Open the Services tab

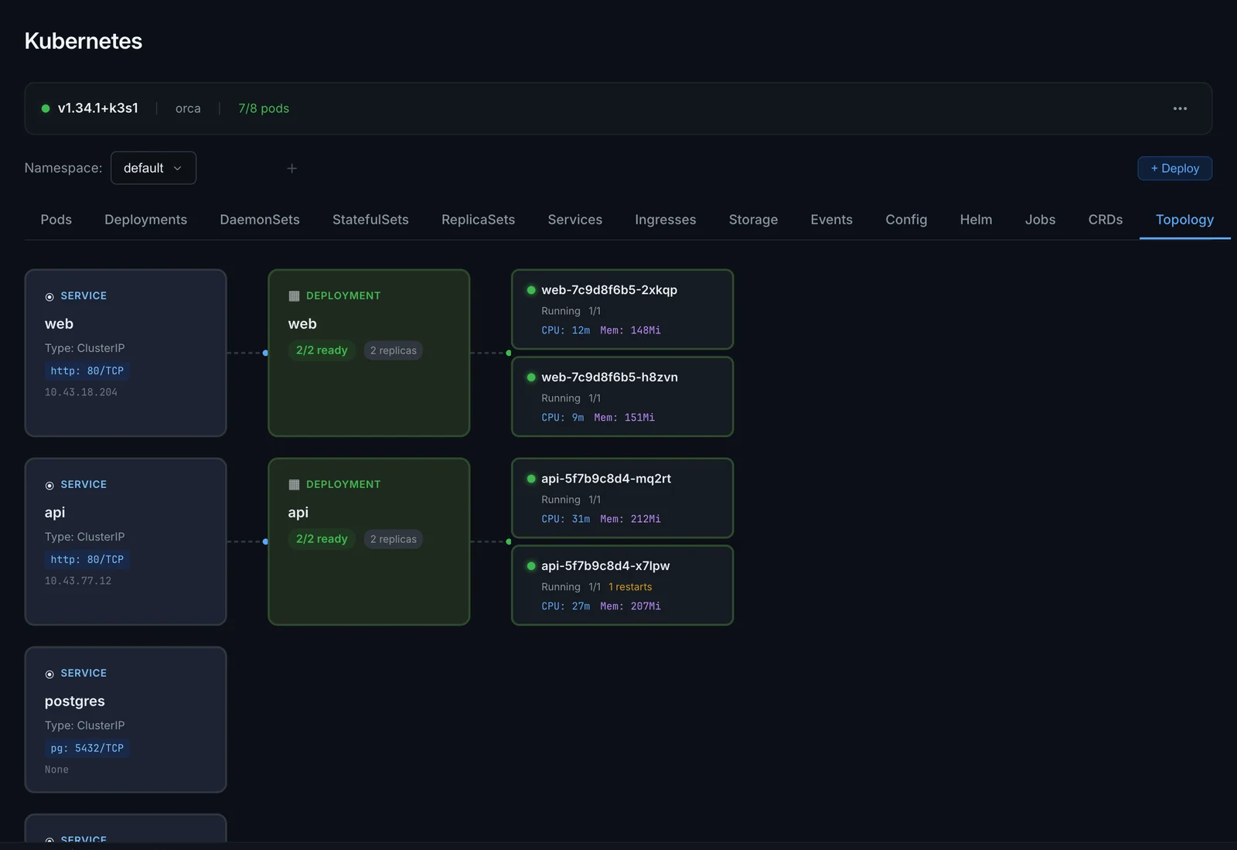click(x=575, y=220)
